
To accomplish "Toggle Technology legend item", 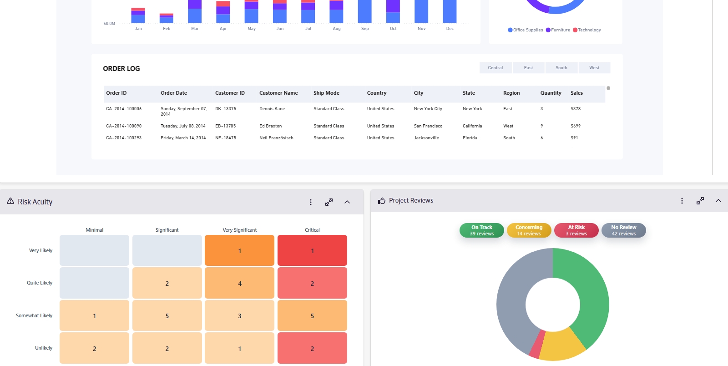I will [587, 30].
